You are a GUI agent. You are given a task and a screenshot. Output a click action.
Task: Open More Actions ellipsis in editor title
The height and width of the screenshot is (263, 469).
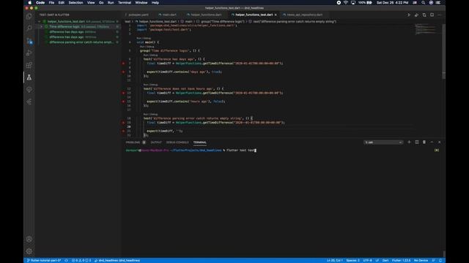440,15
